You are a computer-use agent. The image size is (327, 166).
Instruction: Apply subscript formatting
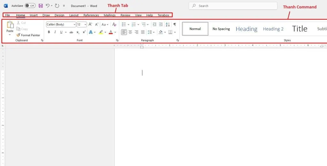point(78,32)
